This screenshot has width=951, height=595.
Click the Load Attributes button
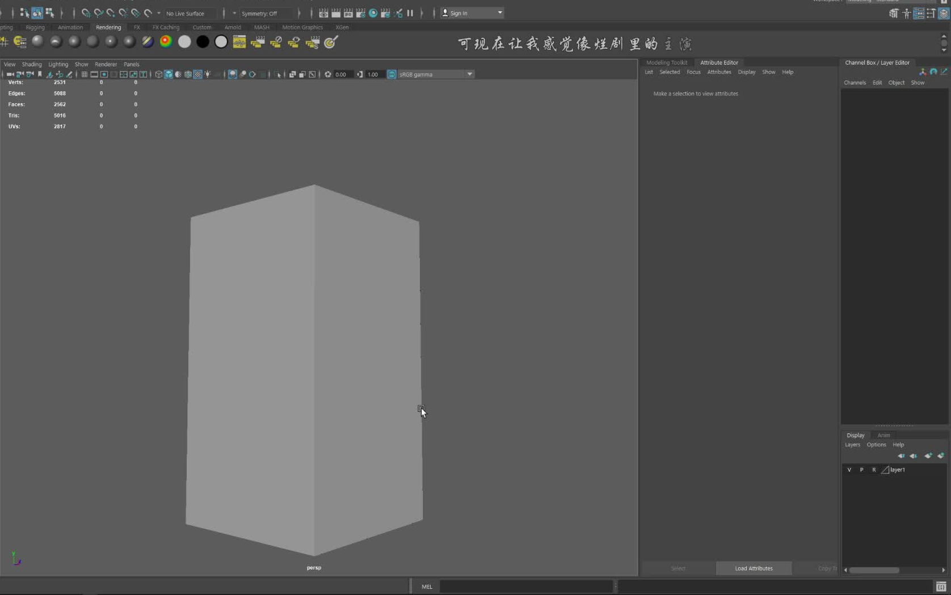(754, 568)
